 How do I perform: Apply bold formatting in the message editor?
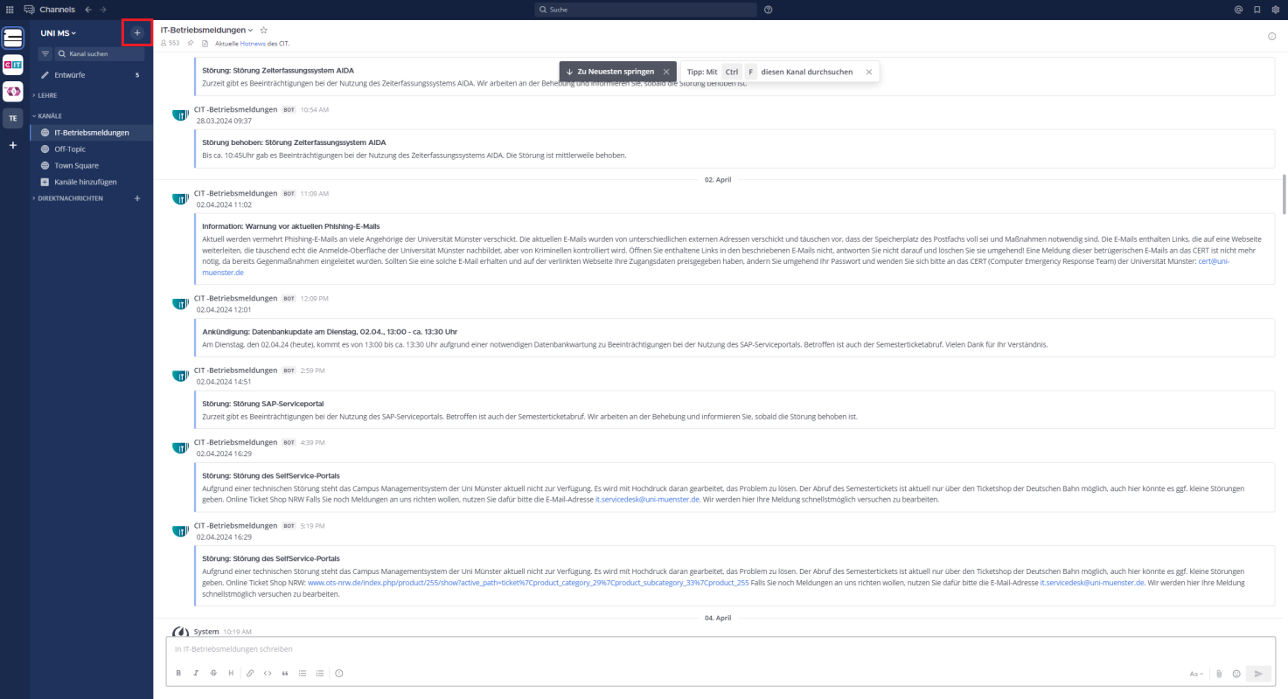point(178,674)
